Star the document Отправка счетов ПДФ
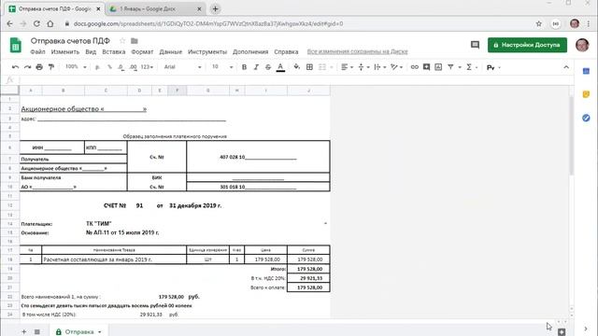Image resolution: width=598 pixels, height=336 pixels. (122, 41)
